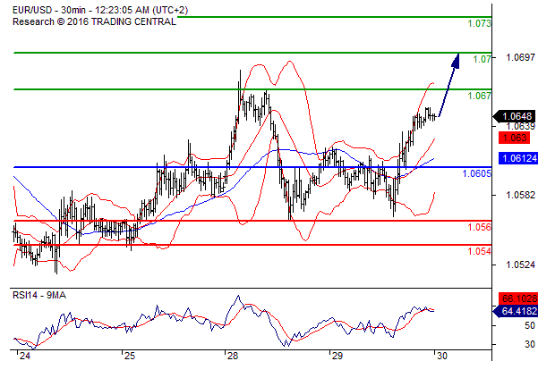538x378 pixels.
Task: Click date 28 on the time axis
Action: (232, 356)
